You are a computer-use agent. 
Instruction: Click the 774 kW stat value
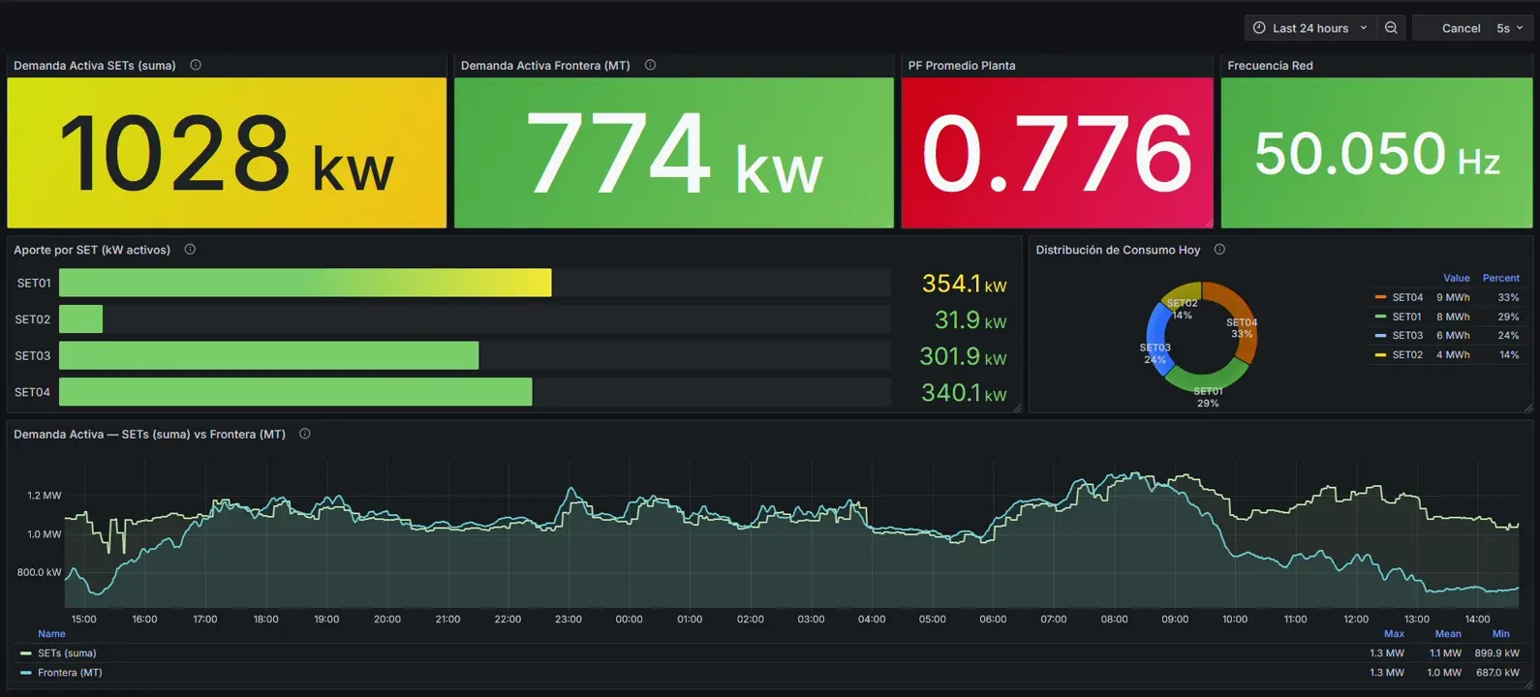(674, 153)
